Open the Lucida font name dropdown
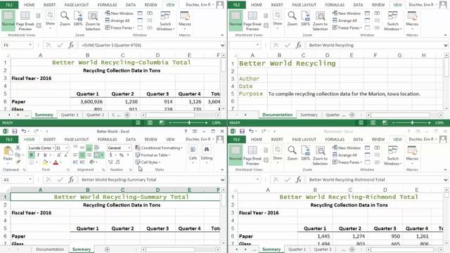The image size is (450, 253). pos(53,148)
